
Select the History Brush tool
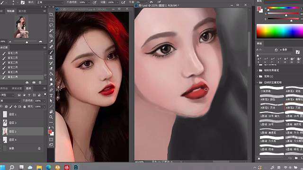[x=51, y=63]
